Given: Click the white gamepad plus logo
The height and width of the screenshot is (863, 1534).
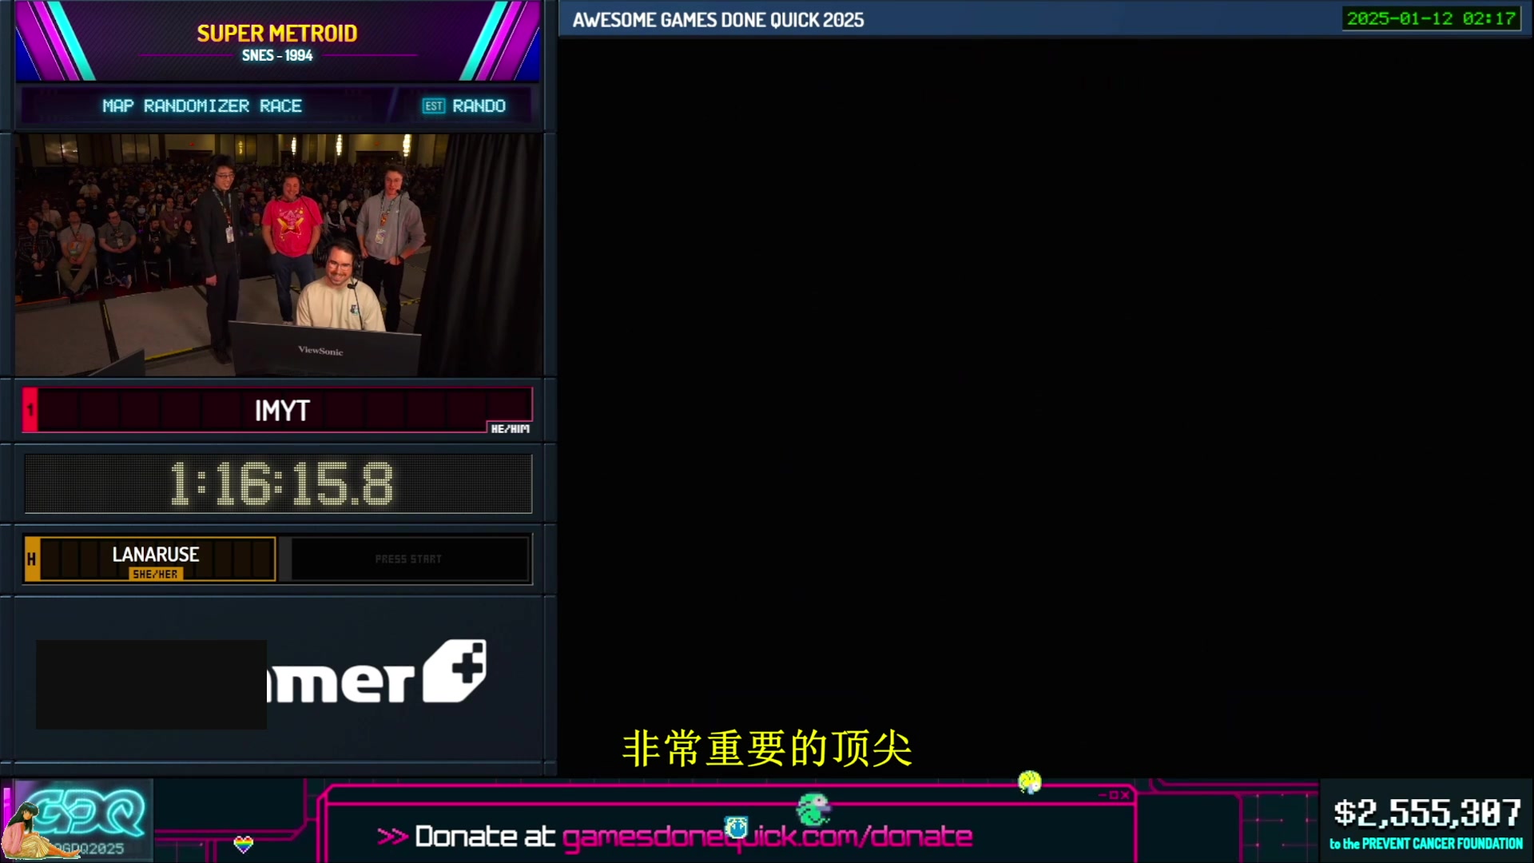Looking at the screenshot, I should point(455,671).
